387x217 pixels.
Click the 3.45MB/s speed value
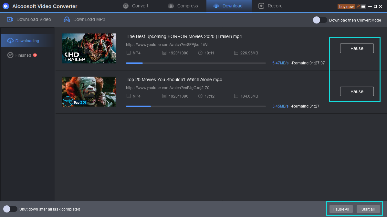coord(280,106)
